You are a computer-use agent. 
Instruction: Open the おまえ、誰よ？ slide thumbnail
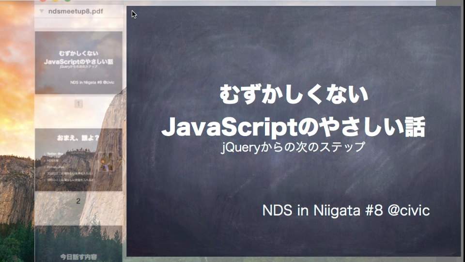[78, 159]
